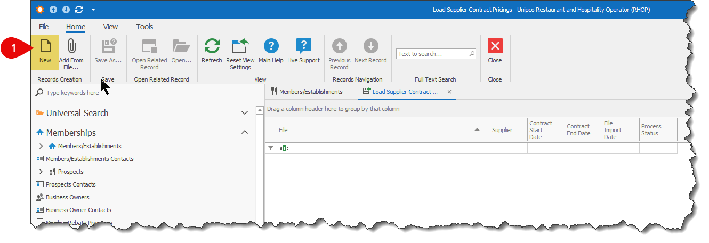Open Contract End Date filter operator
The image size is (709, 243).
pos(572,148)
